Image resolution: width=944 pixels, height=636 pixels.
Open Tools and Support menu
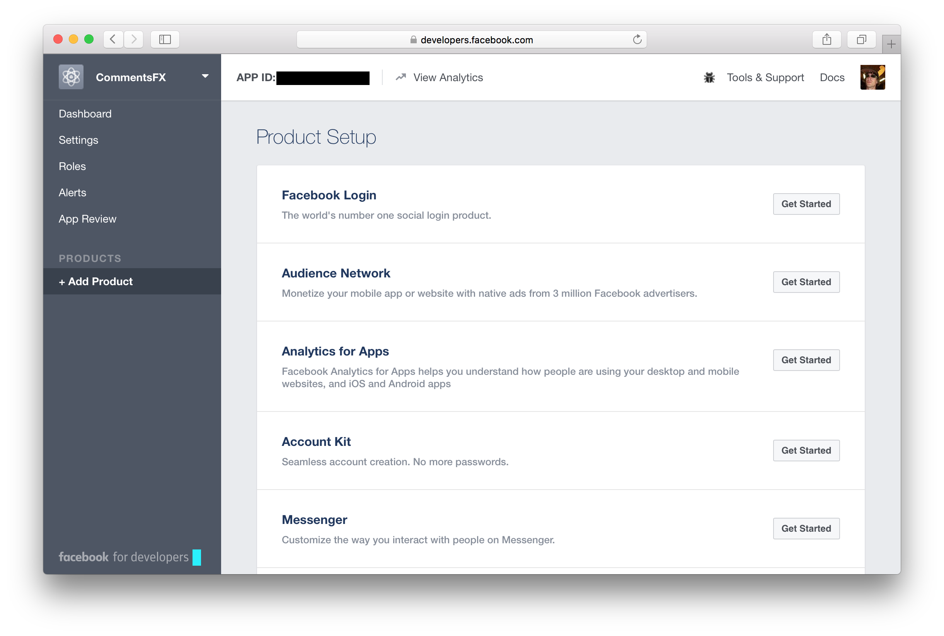(x=765, y=77)
